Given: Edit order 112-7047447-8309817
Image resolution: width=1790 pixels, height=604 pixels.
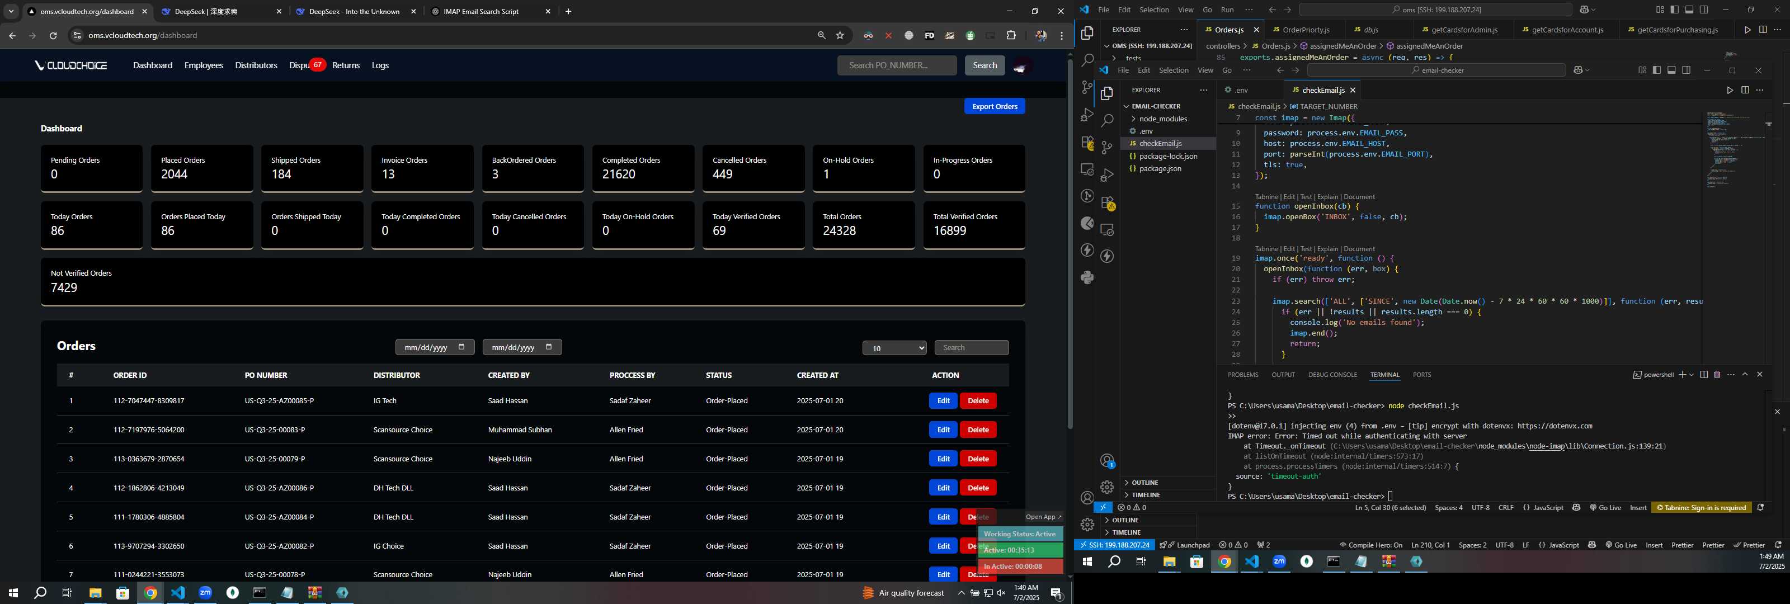Looking at the screenshot, I should coord(943,401).
